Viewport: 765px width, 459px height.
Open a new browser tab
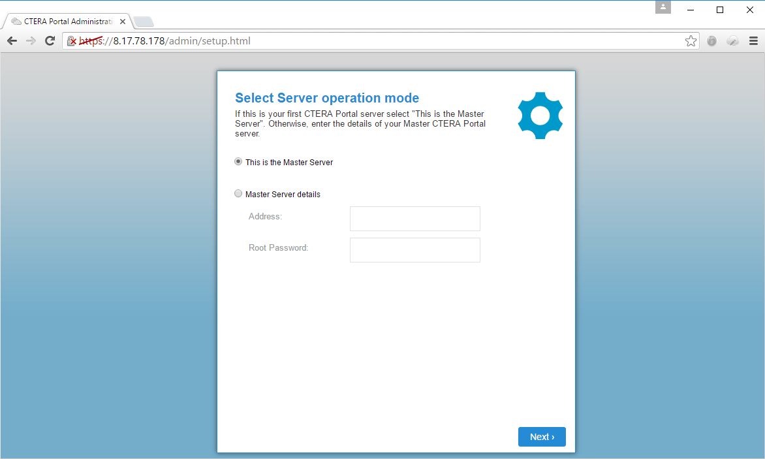[144, 22]
